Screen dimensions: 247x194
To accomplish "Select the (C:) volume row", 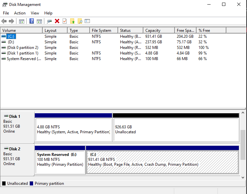I will (123, 36).
